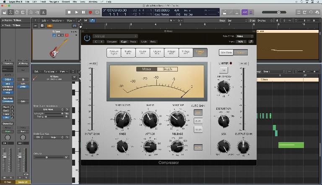Select the Vintage VCA compressor model tab

(171, 53)
